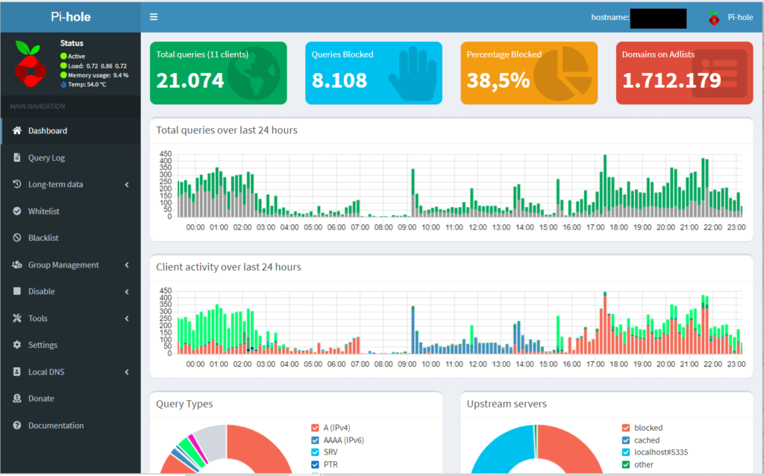
Task: Click the red blocked slice of Upstream servers donut
Action: [x=572, y=445]
